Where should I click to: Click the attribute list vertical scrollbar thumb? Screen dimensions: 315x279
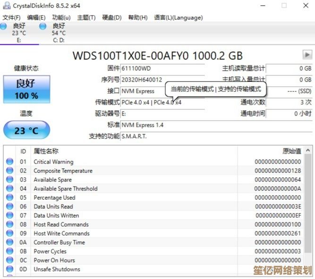tap(308, 204)
